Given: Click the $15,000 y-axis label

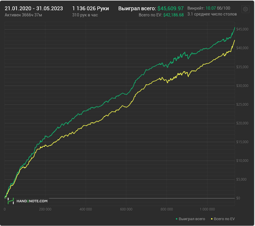Looking at the screenshot, I should coord(242,142).
